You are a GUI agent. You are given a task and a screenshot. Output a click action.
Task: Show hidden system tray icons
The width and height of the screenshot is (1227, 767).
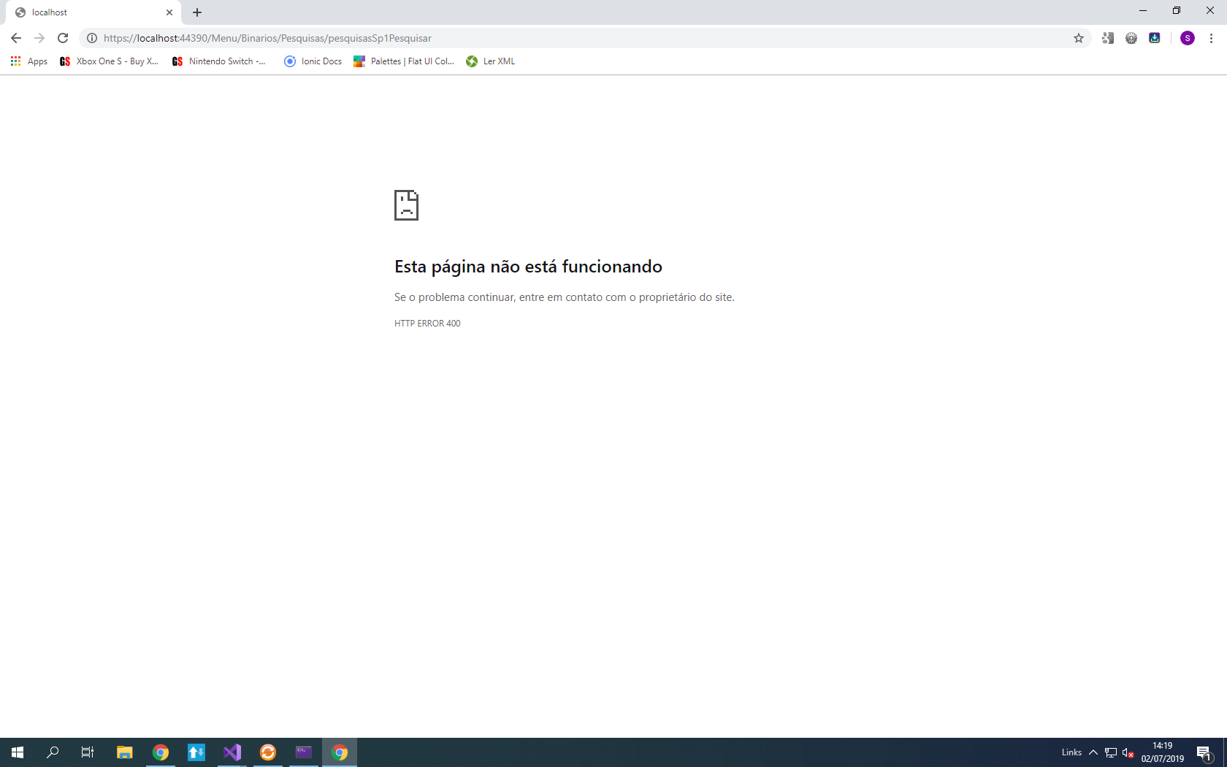coord(1093,752)
